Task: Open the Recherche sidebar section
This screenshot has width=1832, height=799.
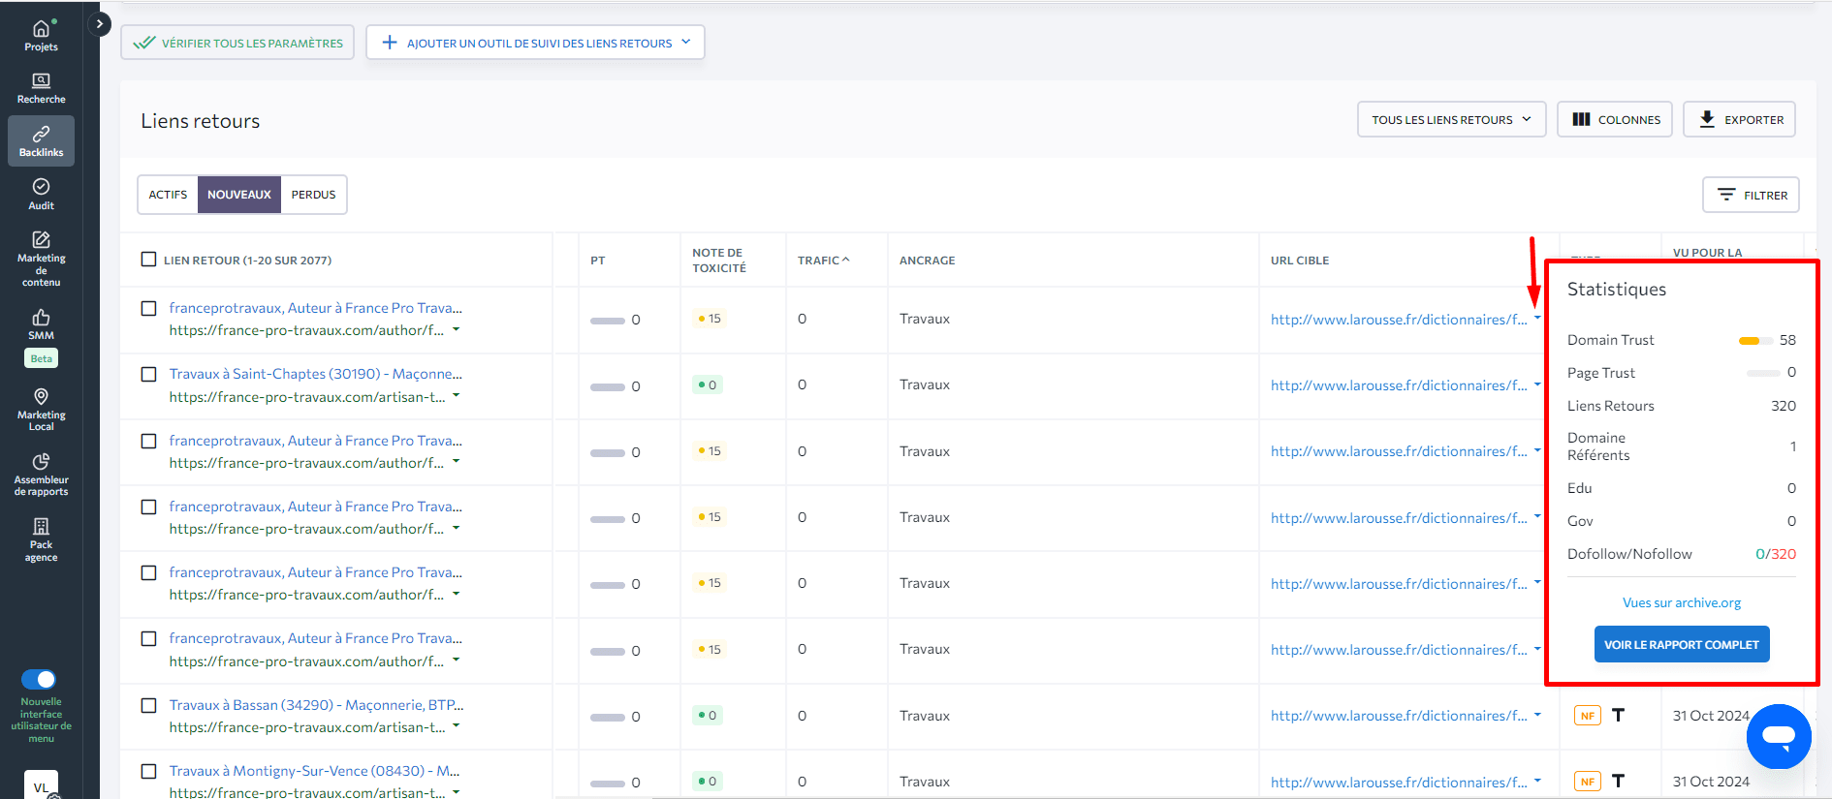Action: [x=41, y=89]
